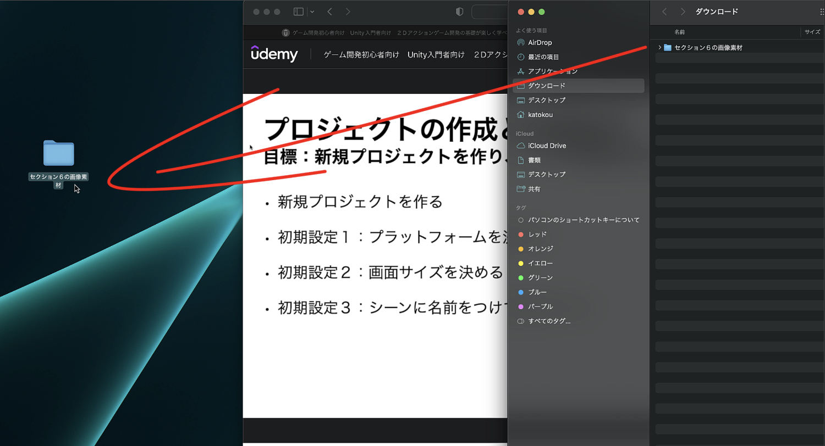Open iCloud Drive in the Finder sidebar

click(x=578, y=146)
